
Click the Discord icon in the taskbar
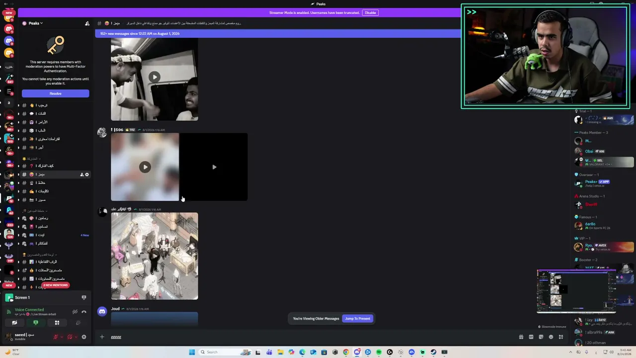(357, 352)
